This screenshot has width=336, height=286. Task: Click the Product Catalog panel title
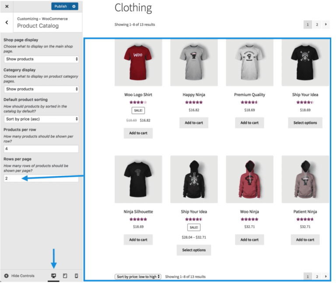[38, 26]
